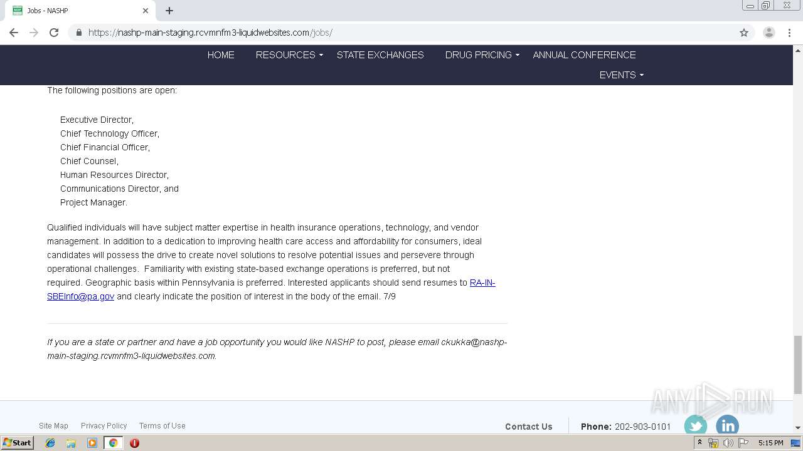Click the action center flag tray icon
This screenshot has height=451, width=803.
coord(743,443)
